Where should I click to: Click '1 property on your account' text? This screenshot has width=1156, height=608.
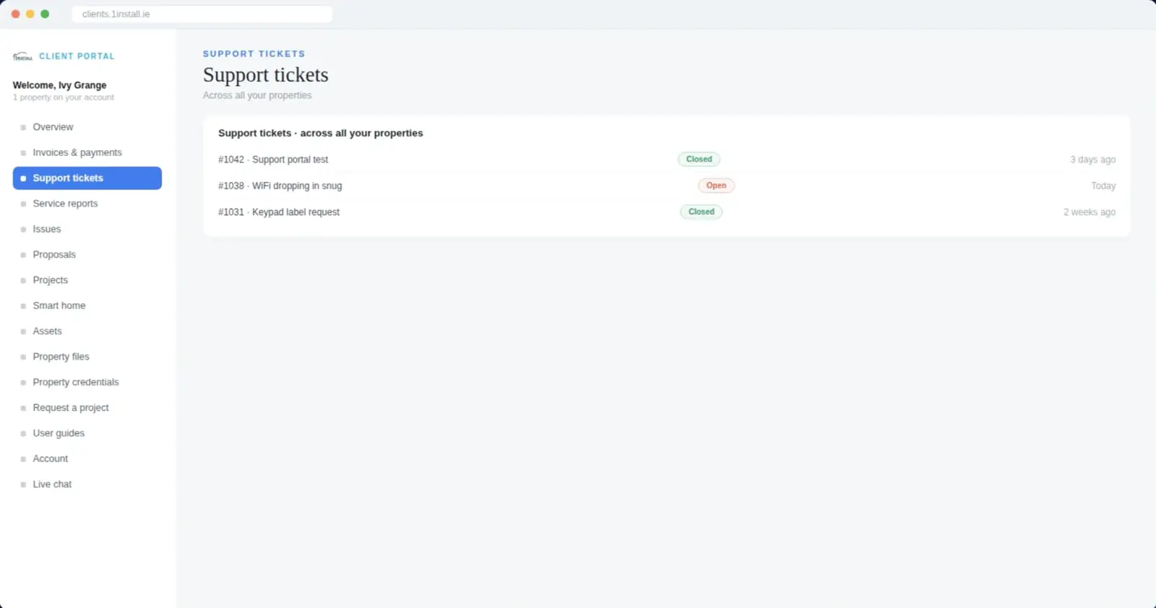coord(64,97)
